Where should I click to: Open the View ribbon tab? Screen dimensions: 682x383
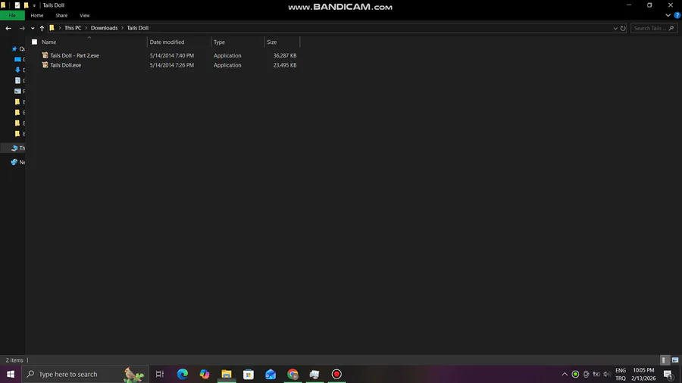(x=84, y=15)
